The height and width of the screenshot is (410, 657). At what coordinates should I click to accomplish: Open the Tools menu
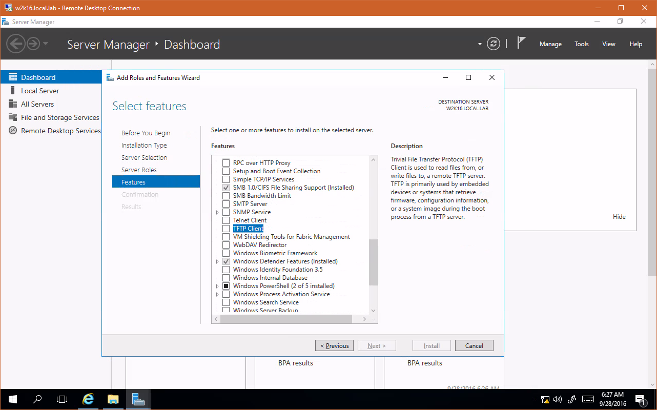(x=582, y=44)
